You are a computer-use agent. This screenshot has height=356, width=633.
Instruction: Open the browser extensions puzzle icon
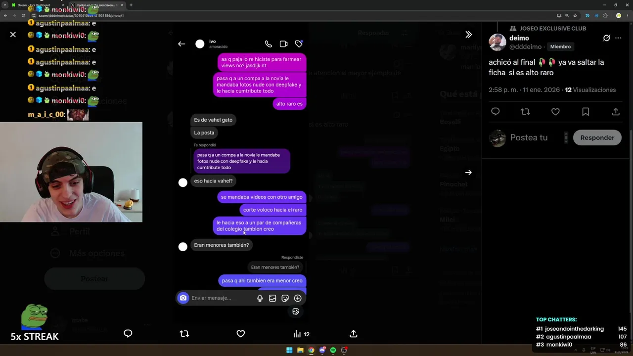click(x=605, y=15)
